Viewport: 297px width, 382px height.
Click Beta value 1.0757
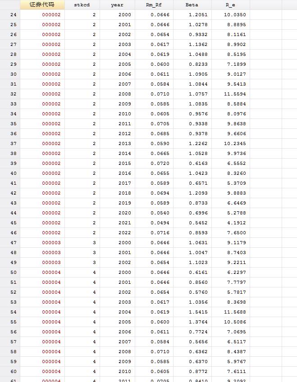point(198,94)
